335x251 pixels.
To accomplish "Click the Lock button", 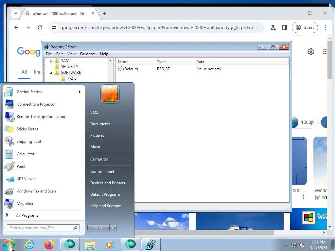I will click(98, 228).
